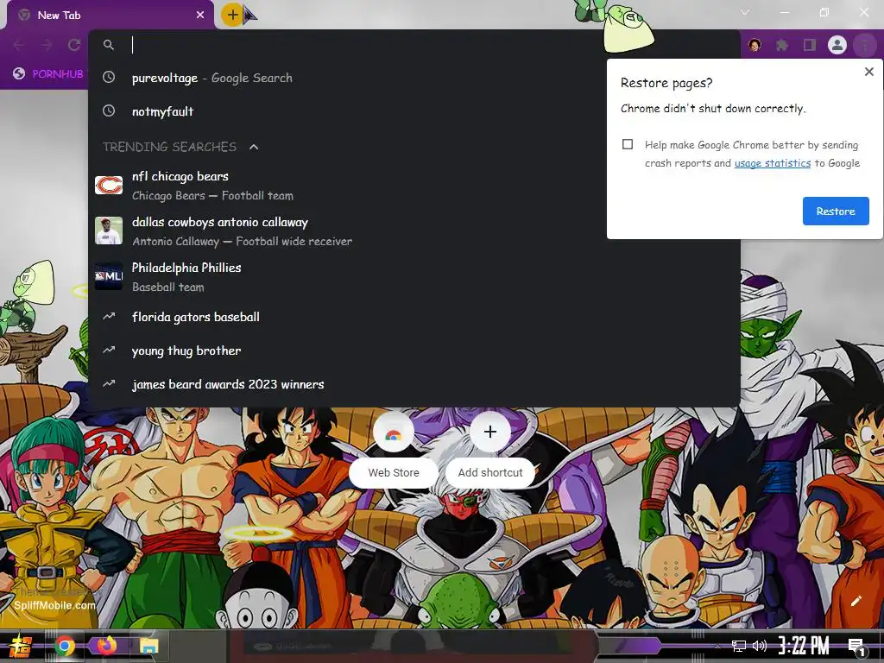The width and height of the screenshot is (884, 663).
Task: Click the avatar extension icon in the toolbar
Action: (x=755, y=45)
